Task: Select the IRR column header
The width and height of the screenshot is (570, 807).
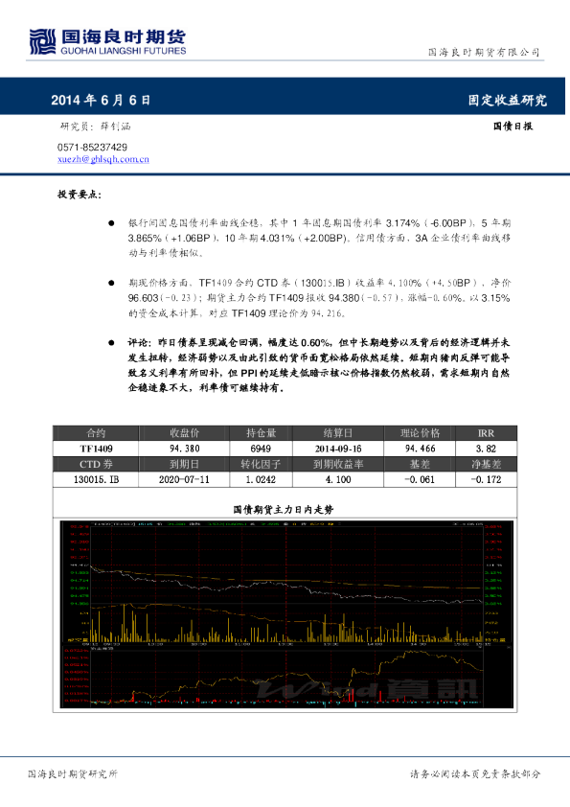Action: pyautogui.click(x=486, y=433)
